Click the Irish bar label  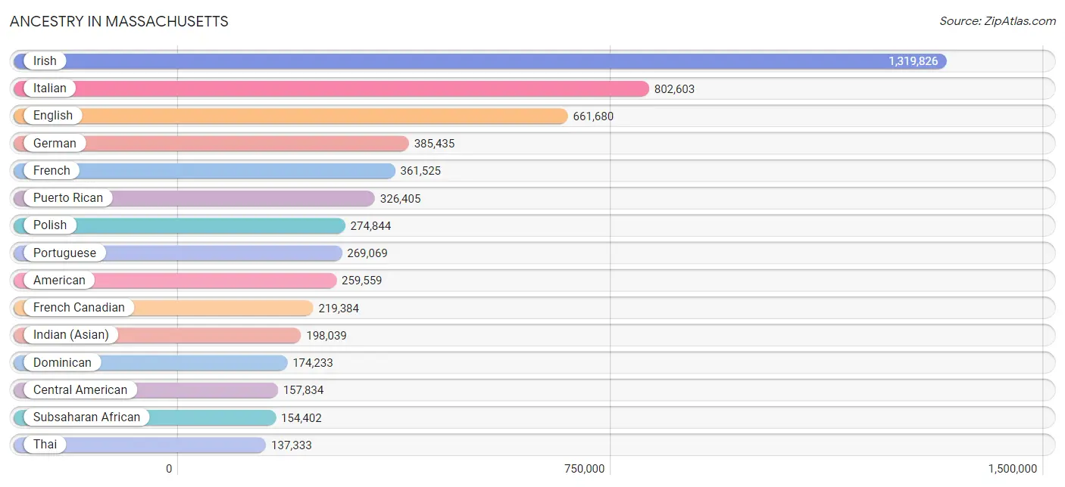pyautogui.click(x=45, y=61)
